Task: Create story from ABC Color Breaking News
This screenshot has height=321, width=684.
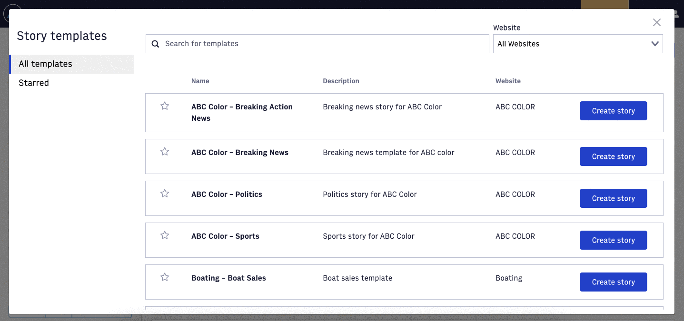Action: tap(613, 156)
